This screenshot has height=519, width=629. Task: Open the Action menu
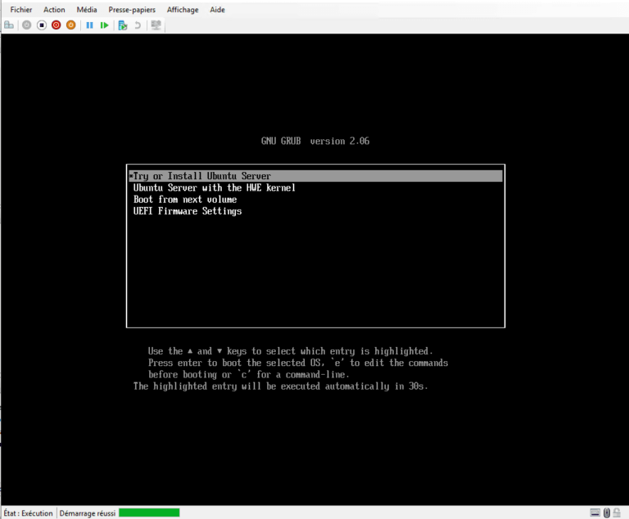[54, 10]
